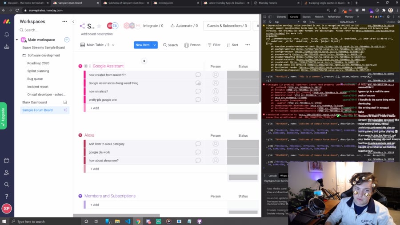
Task: Open JavaScript context 'top' dropdown
Action: 287,22
